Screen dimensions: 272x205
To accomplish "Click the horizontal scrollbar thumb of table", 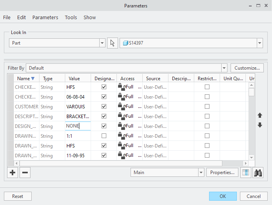I will point(121,163).
